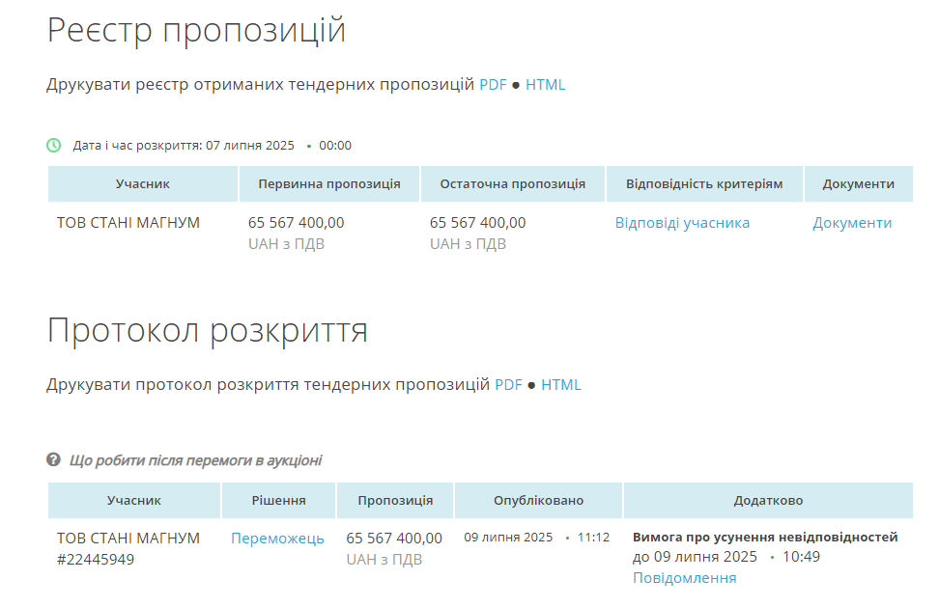This screenshot has height=608, width=939.
Task: Click the question mark help icon
Action: 54,460
